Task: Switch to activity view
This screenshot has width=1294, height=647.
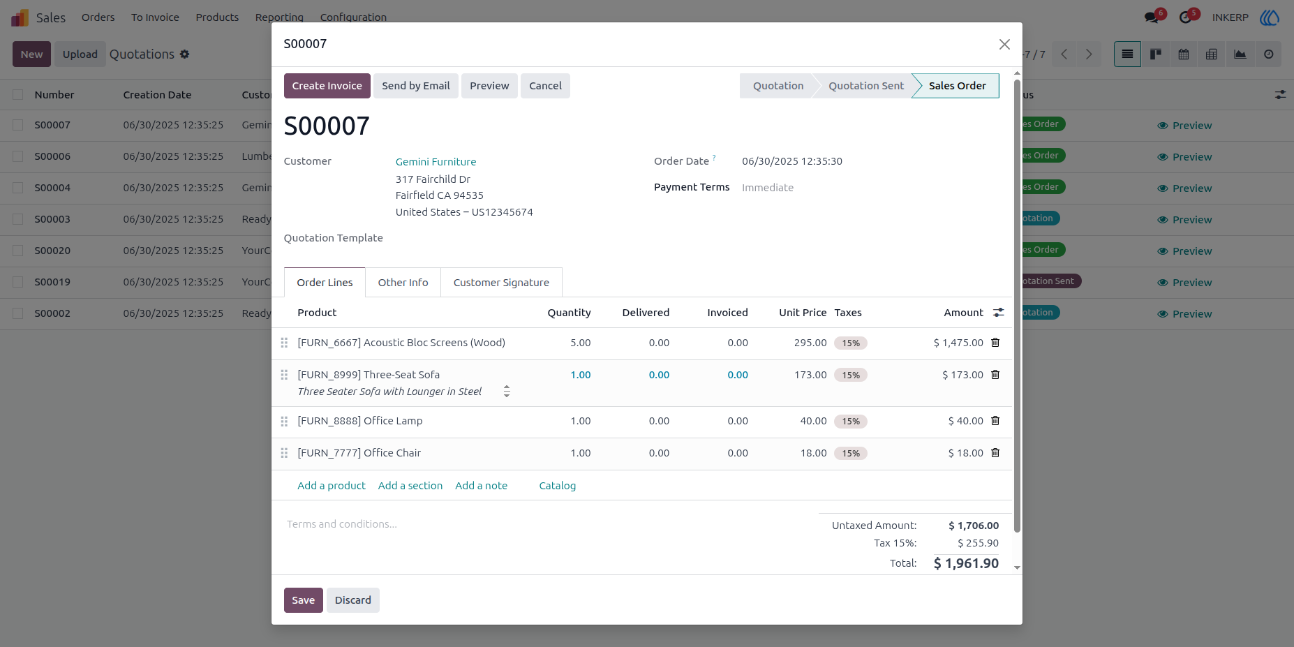Action: [1268, 54]
